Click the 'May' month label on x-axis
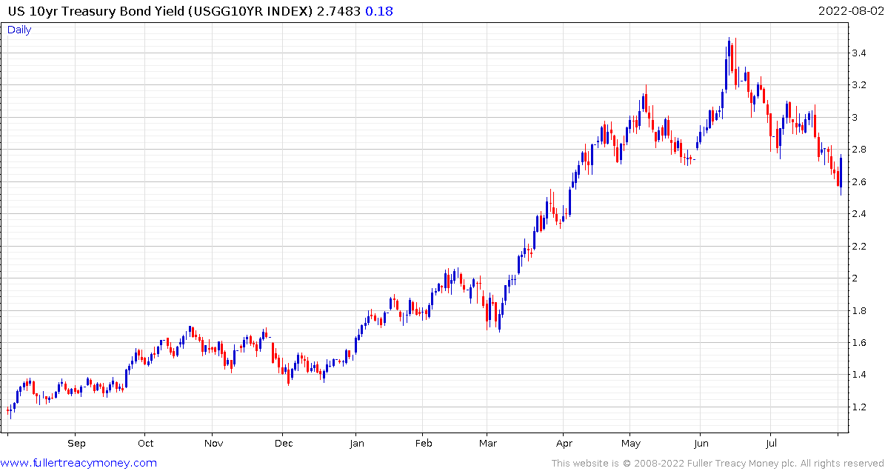The image size is (885, 474). (631, 443)
